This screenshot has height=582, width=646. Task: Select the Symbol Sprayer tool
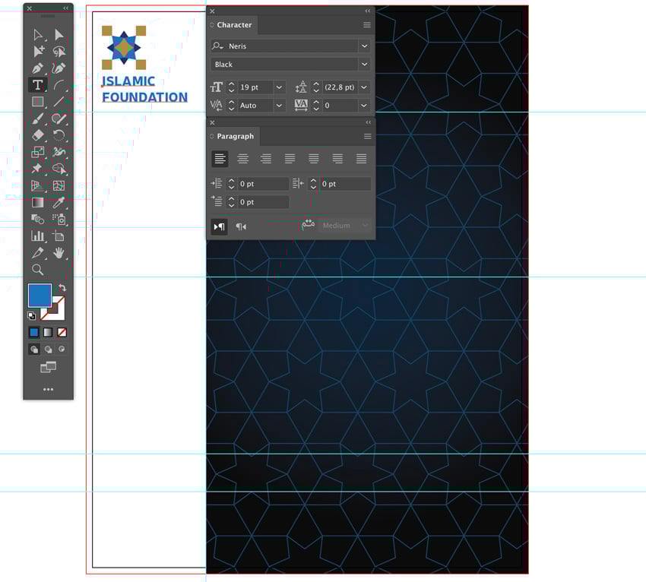click(59, 219)
